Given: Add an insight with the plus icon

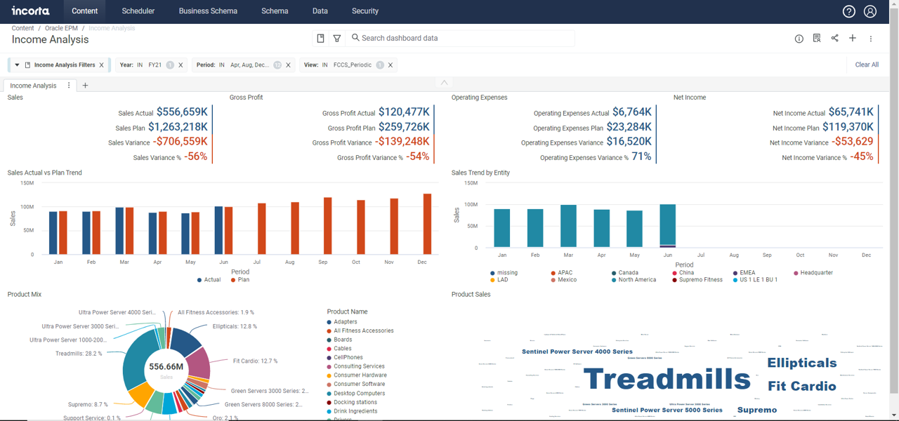Looking at the screenshot, I should click(x=853, y=39).
